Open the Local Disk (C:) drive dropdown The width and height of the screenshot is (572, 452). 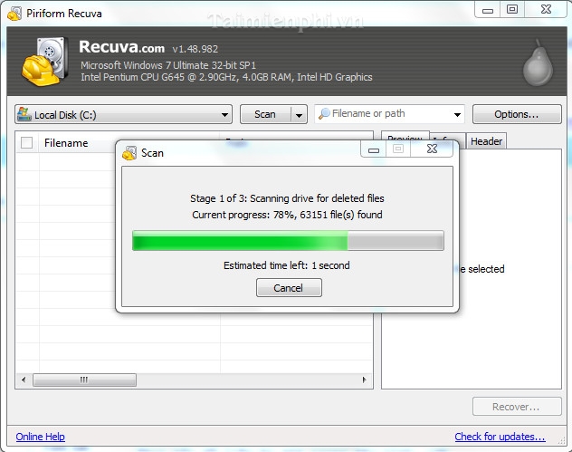point(224,115)
